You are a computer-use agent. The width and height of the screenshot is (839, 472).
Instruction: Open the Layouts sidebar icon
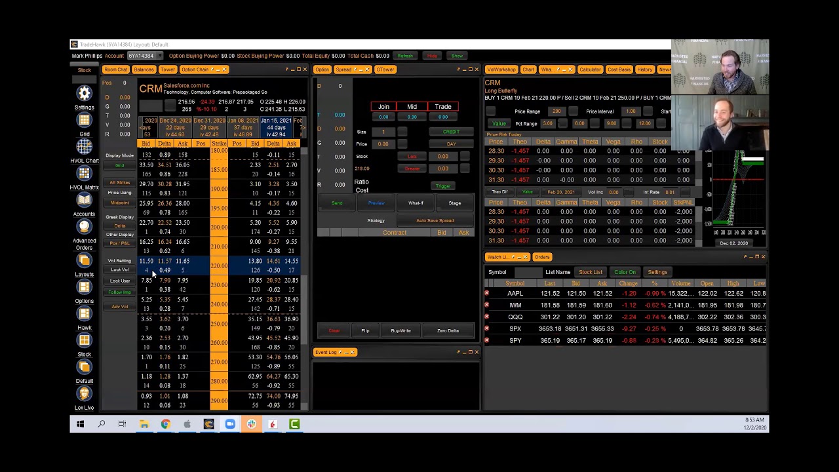tap(84, 260)
